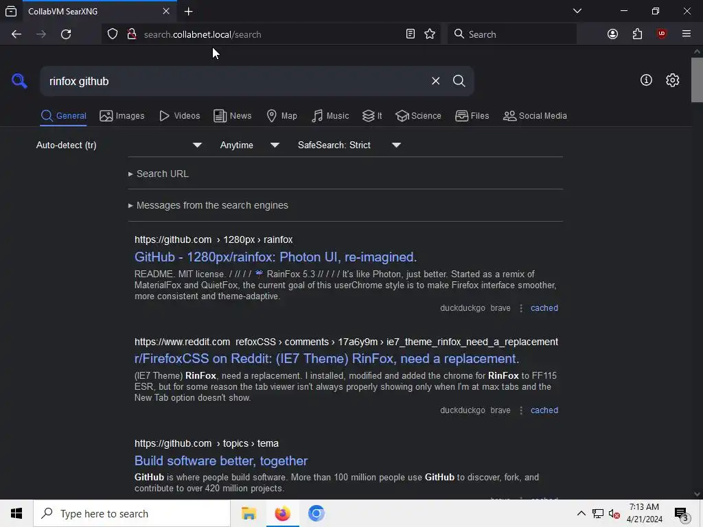This screenshot has width=703, height=527.
Task: Focus the Firefox Search box
Action: [x=512, y=34]
